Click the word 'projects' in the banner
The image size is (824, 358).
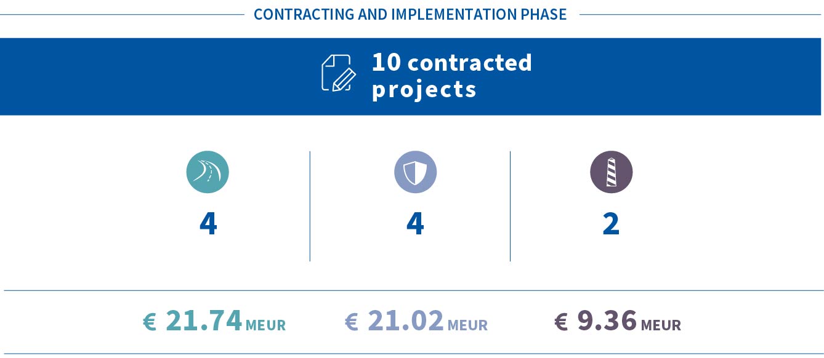pos(424,90)
